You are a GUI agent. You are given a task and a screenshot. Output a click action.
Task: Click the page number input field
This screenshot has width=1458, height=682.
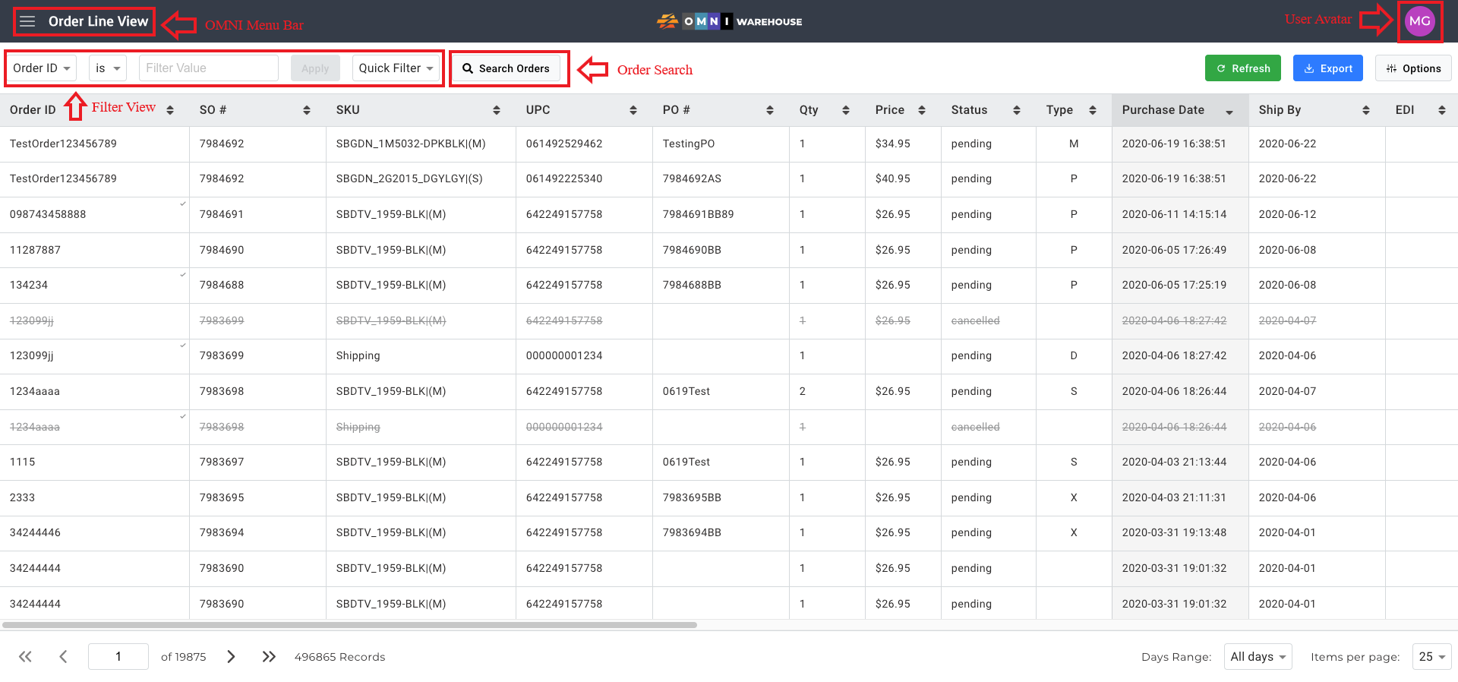click(x=118, y=657)
